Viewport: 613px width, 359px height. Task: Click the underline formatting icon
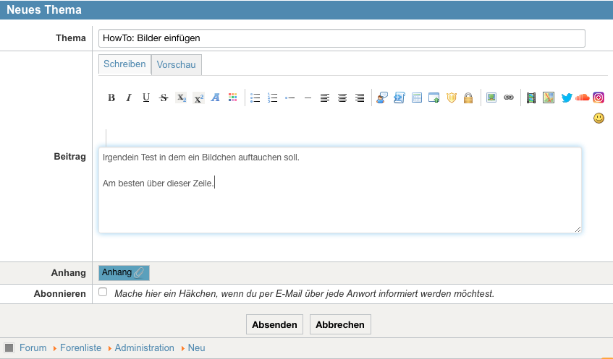(146, 98)
